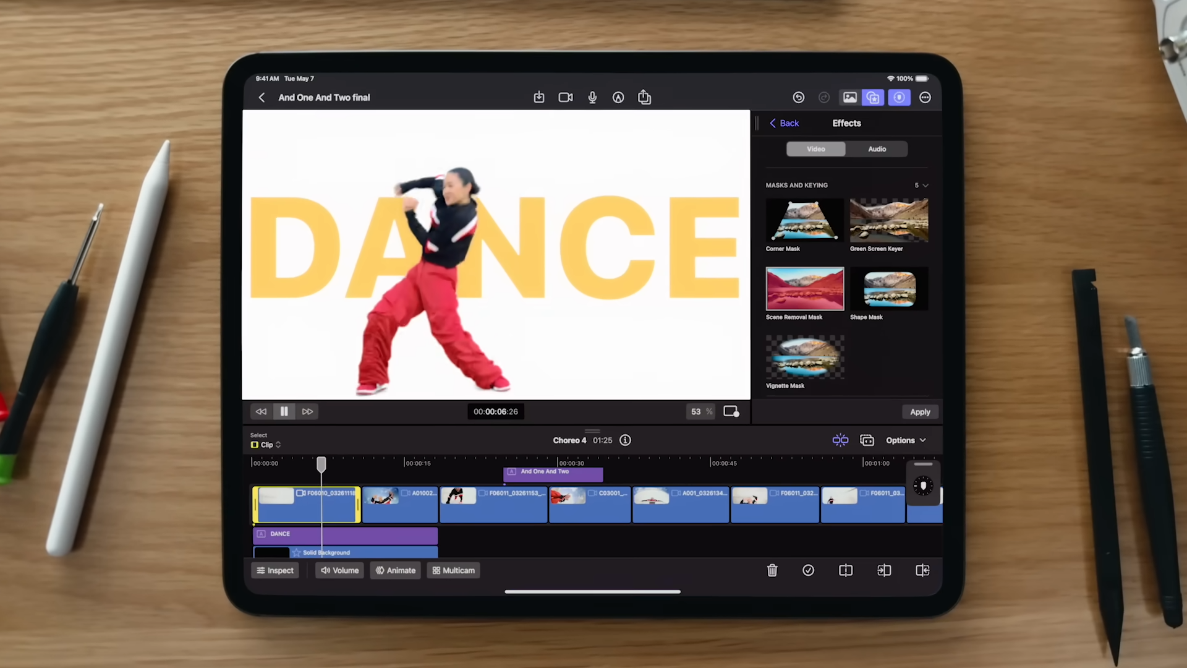Toggle clip enabled checkmark icon
1187x668 pixels.
(808, 570)
